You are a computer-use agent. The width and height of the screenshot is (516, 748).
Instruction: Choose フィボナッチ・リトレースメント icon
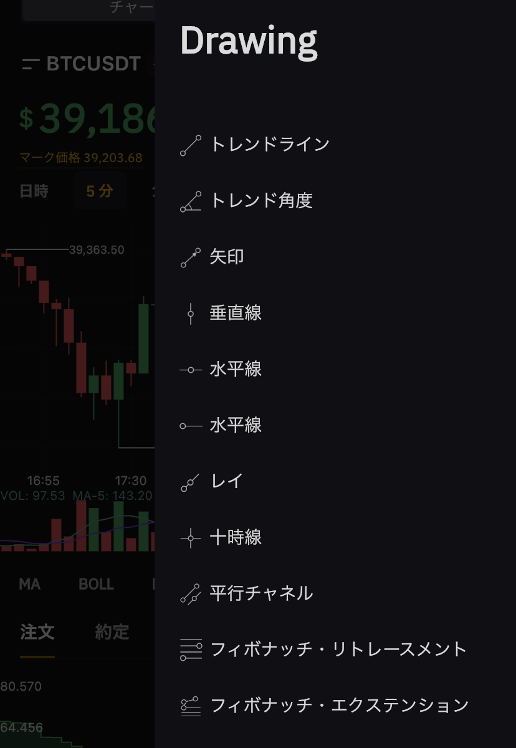[191, 650]
